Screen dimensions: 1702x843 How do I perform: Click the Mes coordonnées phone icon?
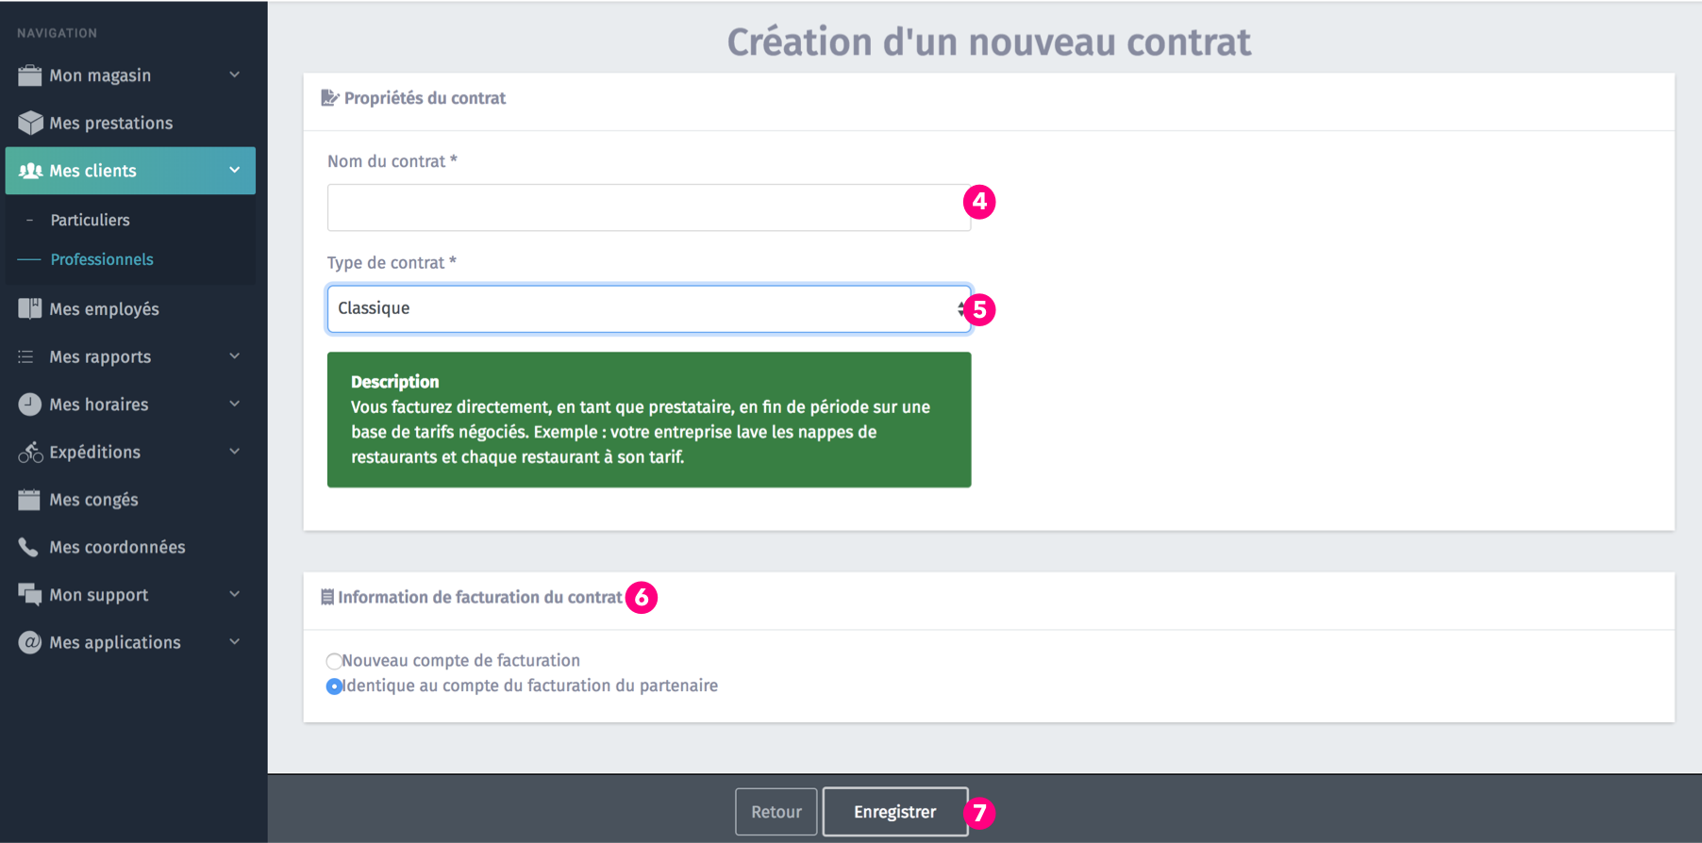[29, 547]
